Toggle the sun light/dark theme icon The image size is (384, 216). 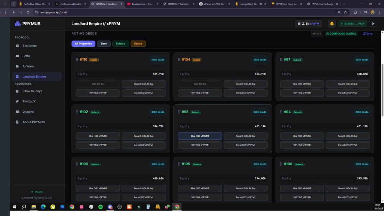[x=332, y=24]
